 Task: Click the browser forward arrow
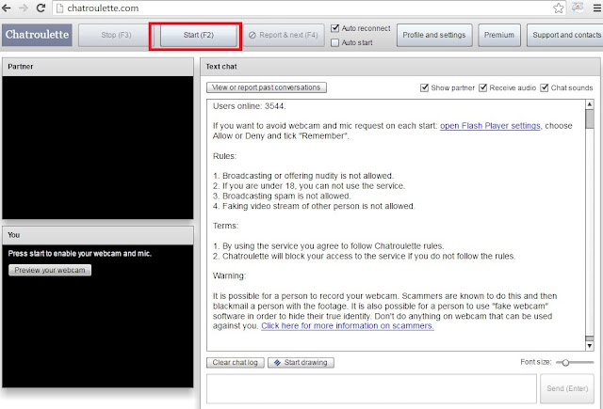[x=24, y=8]
